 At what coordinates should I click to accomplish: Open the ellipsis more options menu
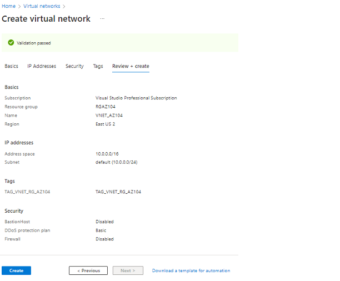coord(102,19)
